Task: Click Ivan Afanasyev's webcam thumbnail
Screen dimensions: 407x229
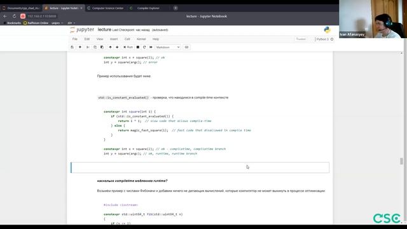Action: point(373,19)
